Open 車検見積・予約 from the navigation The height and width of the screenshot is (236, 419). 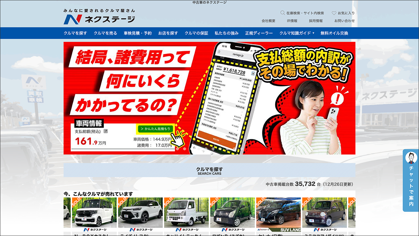click(137, 33)
